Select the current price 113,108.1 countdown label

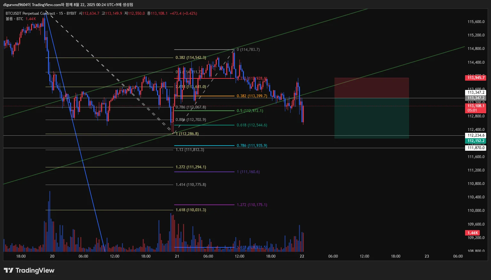[475, 108]
